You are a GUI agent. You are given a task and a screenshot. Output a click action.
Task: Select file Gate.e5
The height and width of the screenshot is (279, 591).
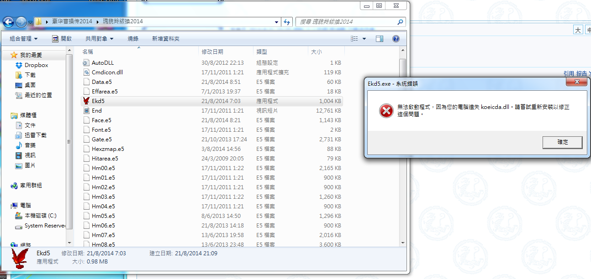click(x=101, y=139)
